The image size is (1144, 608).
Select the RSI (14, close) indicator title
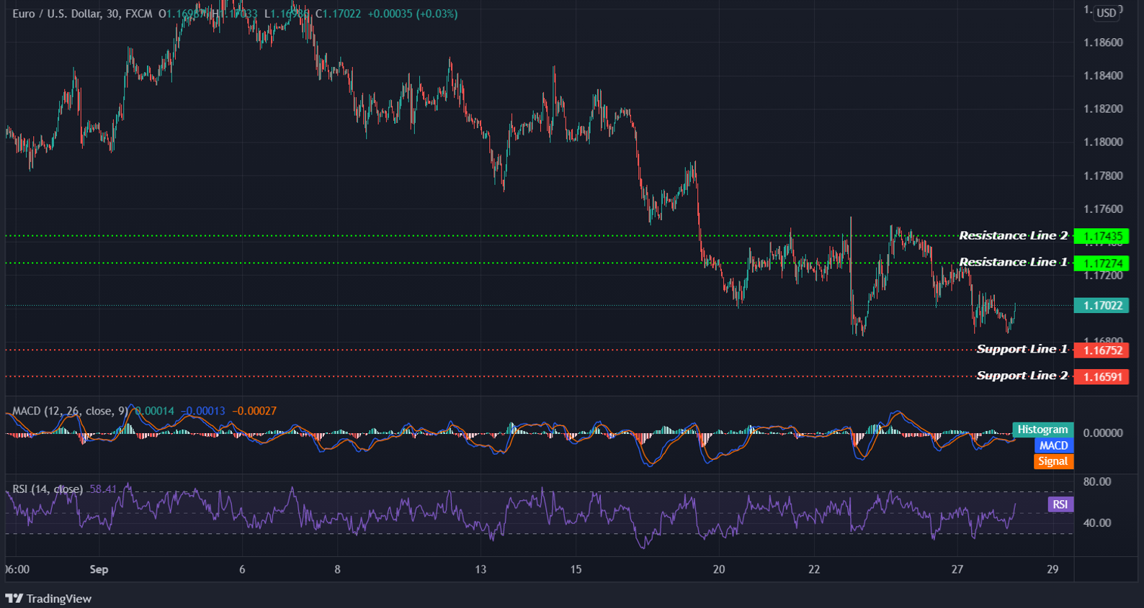48,489
